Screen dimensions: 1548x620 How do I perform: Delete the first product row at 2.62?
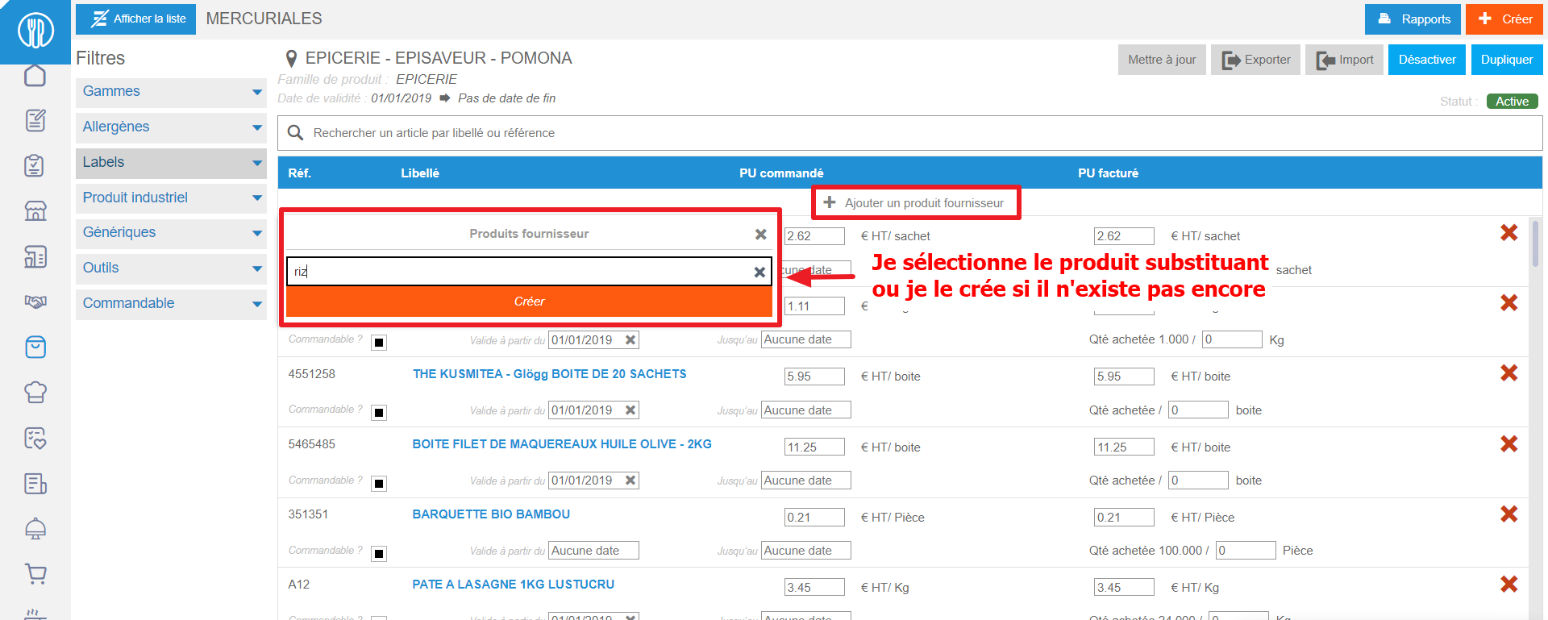click(x=1508, y=233)
